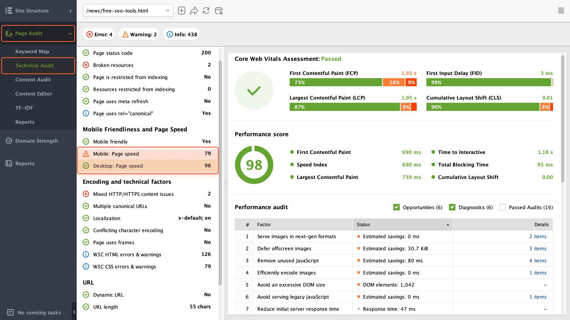Click the First Contentful Paint distribution bar

353,82
